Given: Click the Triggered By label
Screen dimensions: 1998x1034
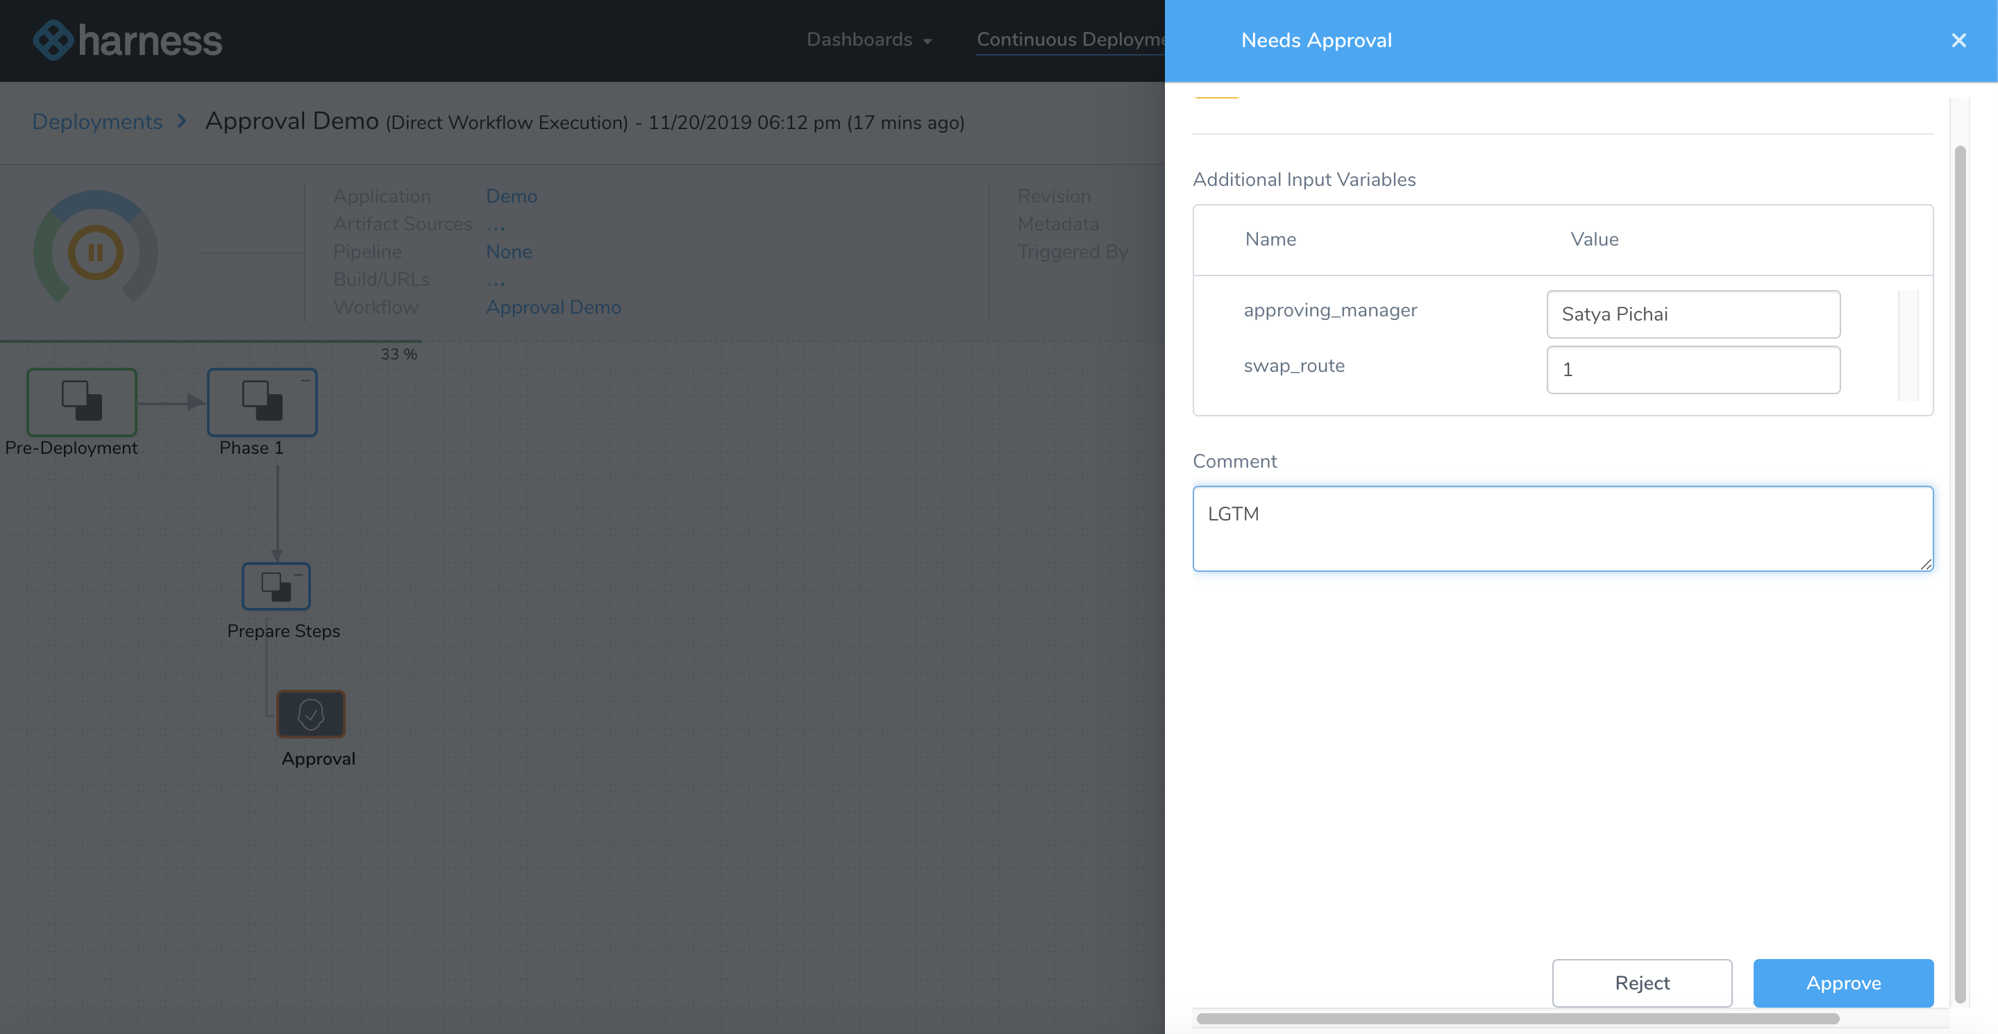Looking at the screenshot, I should pyautogui.click(x=1073, y=252).
